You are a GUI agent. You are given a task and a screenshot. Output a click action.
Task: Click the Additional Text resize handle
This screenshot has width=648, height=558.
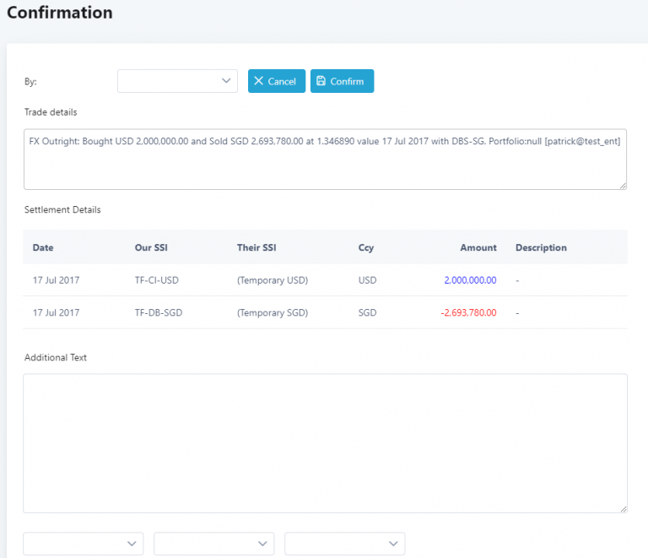(624, 508)
